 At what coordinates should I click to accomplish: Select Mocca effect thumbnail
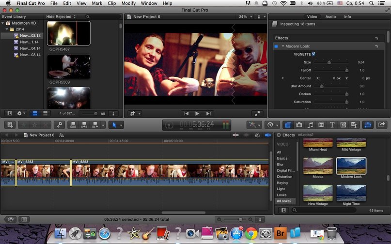coord(318,166)
